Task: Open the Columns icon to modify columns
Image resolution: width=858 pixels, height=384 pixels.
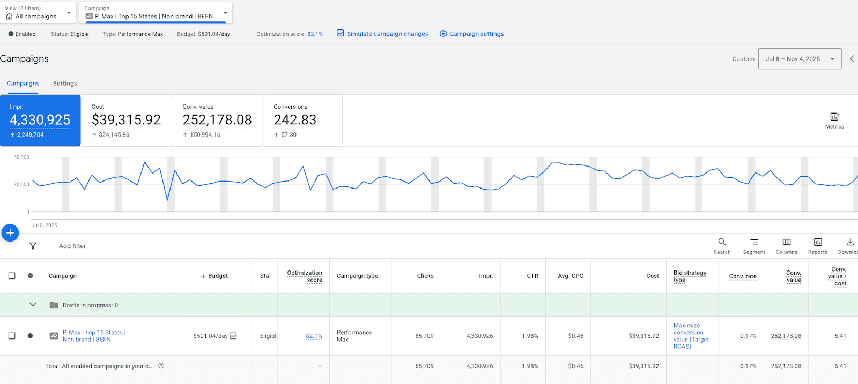Action: [x=787, y=242]
